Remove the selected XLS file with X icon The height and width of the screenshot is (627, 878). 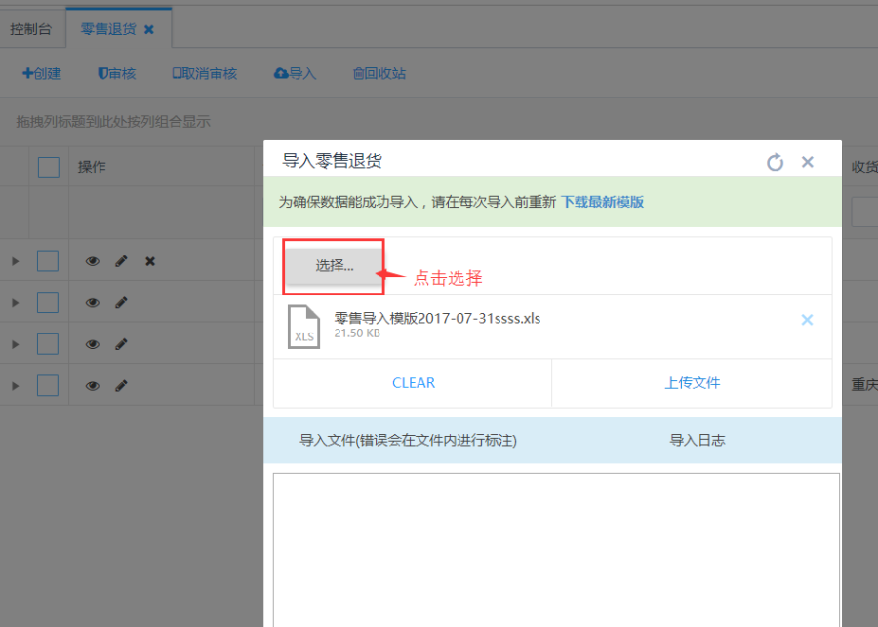(807, 320)
